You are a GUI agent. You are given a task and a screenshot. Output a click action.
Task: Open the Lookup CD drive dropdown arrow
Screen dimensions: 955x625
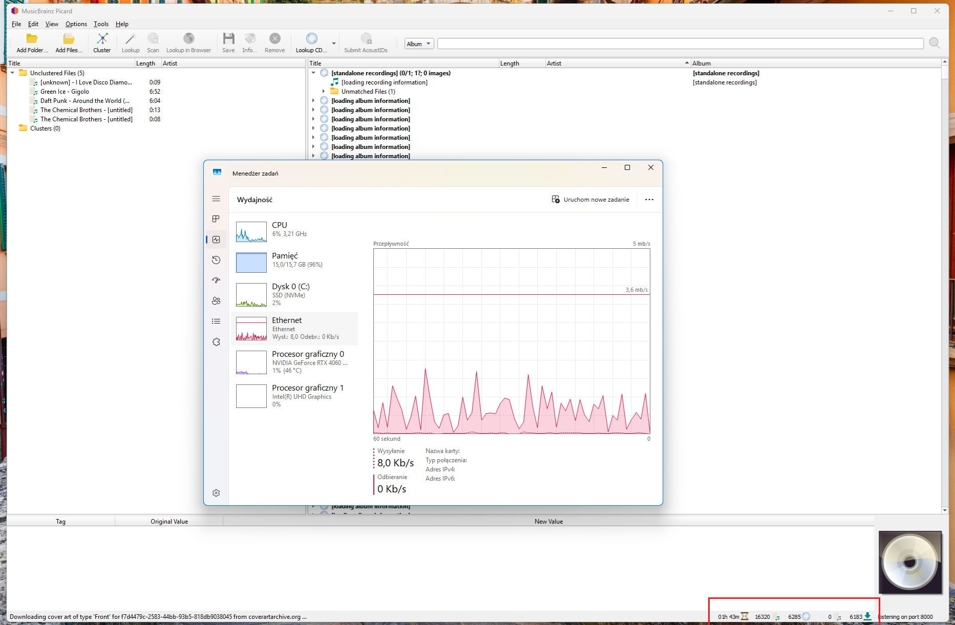coord(334,44)
